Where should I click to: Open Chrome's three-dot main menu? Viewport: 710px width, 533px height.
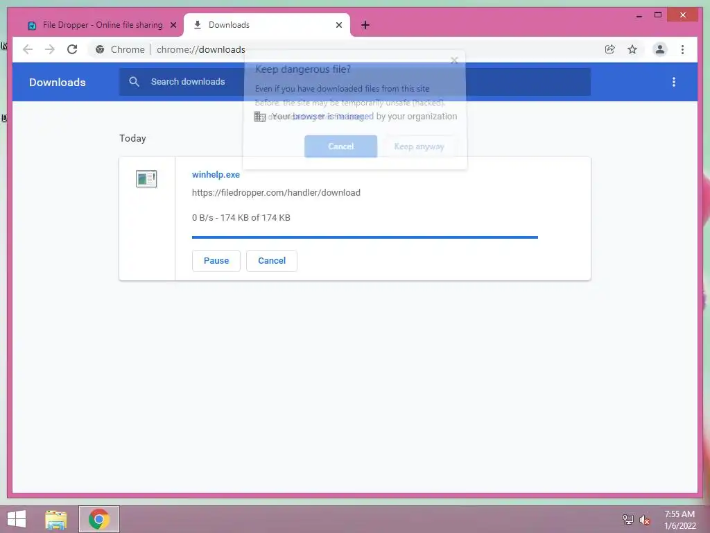pos(682,49)
